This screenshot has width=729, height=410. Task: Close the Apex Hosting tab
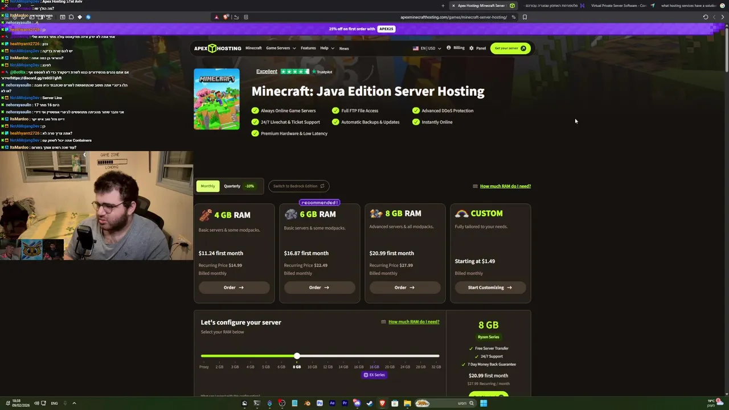453,6
